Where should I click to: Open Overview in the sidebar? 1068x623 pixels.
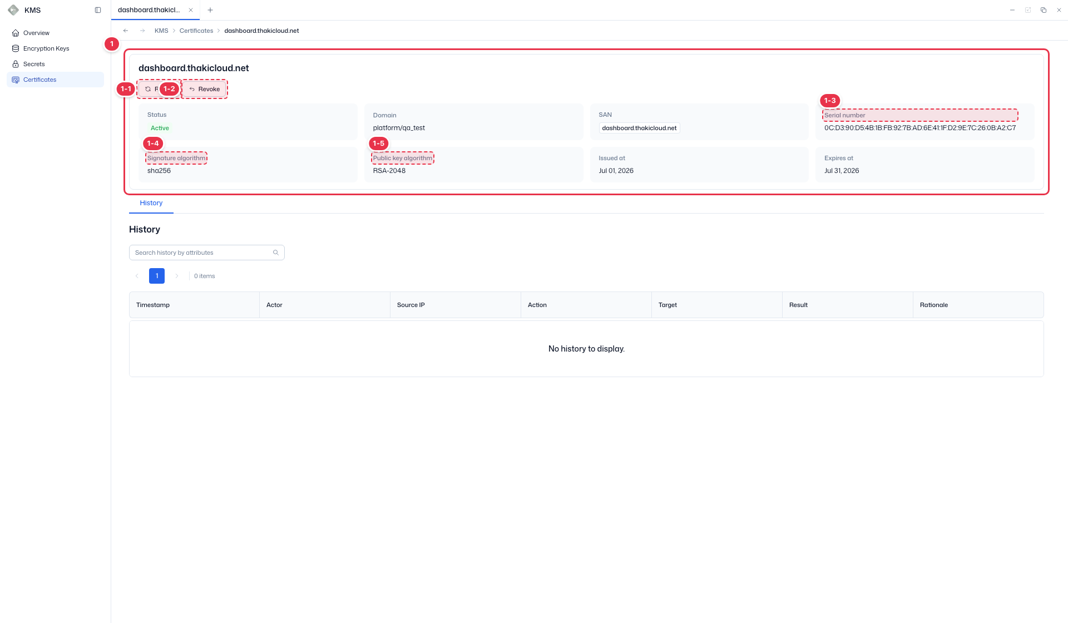(x=55, y=33)
